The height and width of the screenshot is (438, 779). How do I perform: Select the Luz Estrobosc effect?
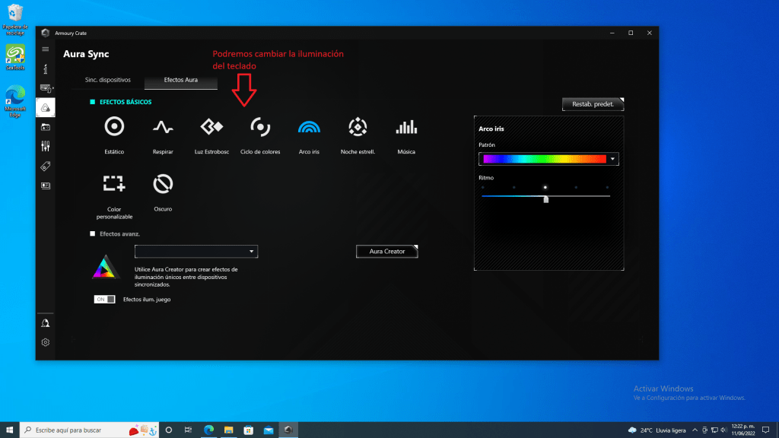point(211,127)
